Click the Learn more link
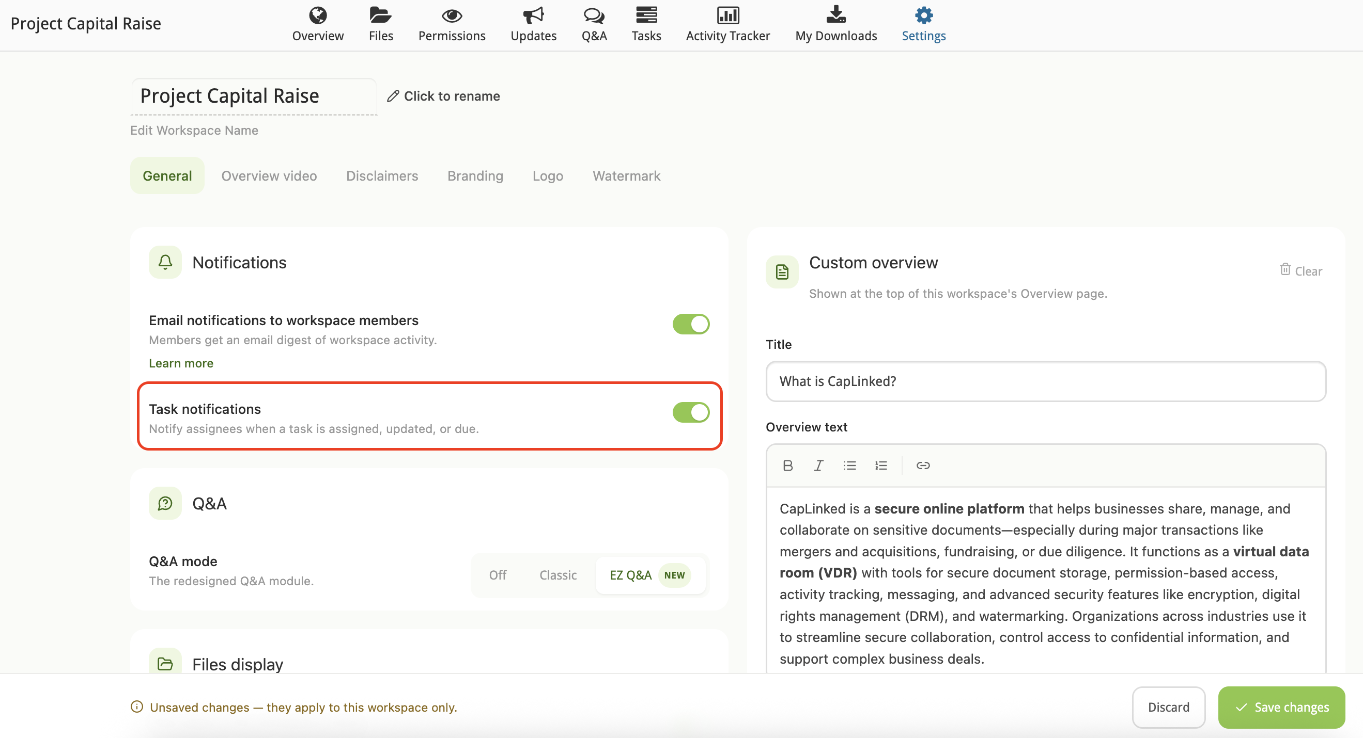 coord(181,363)
